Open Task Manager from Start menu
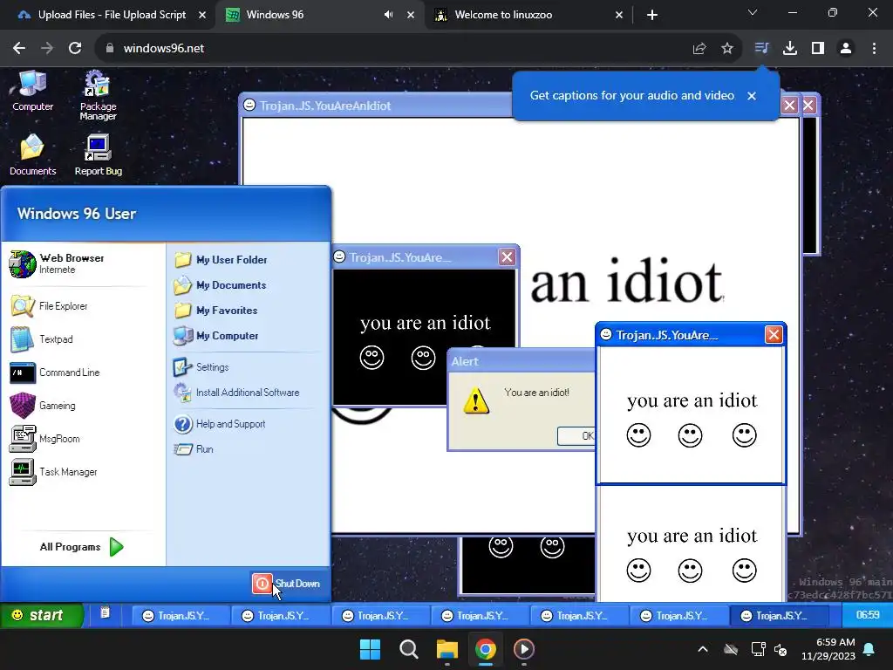 tap(53, 472)
